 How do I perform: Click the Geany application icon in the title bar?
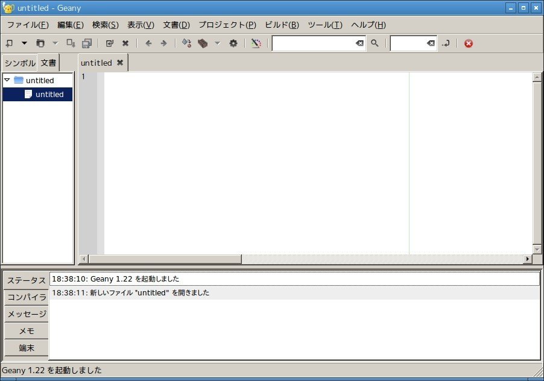click(8, 8)
